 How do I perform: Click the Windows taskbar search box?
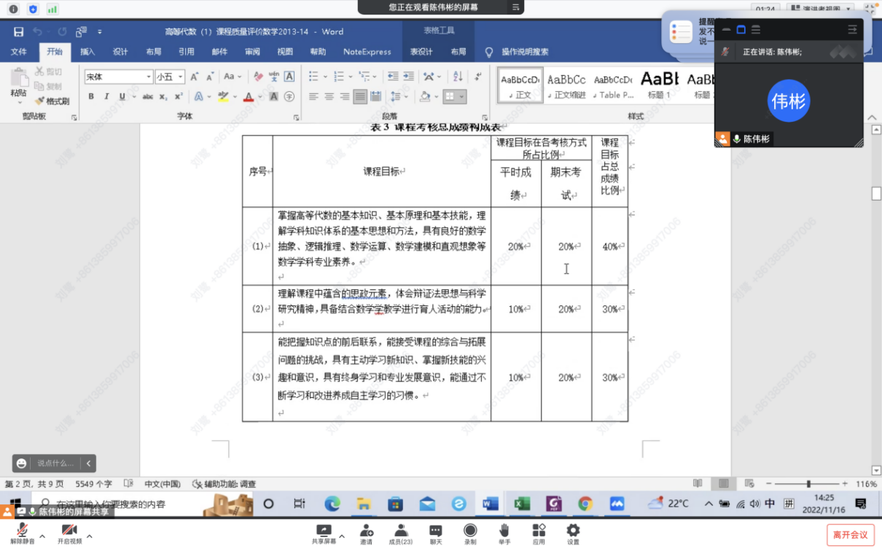coord(117,504)
